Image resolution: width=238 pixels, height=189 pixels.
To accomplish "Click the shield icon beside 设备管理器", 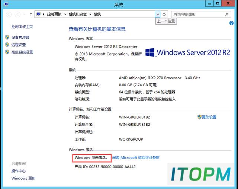I will pos(7,37).
